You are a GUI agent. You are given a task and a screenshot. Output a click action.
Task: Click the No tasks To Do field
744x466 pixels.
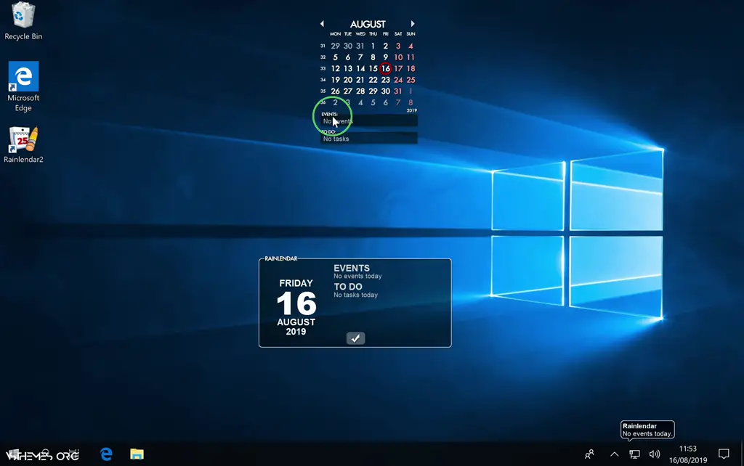(369, 139)
